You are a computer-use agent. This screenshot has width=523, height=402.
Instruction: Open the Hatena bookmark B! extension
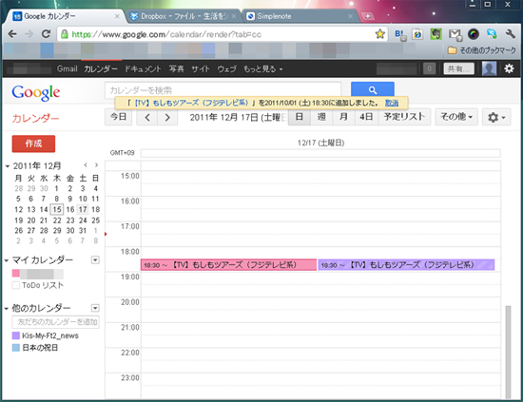click(x=399, y=34)
